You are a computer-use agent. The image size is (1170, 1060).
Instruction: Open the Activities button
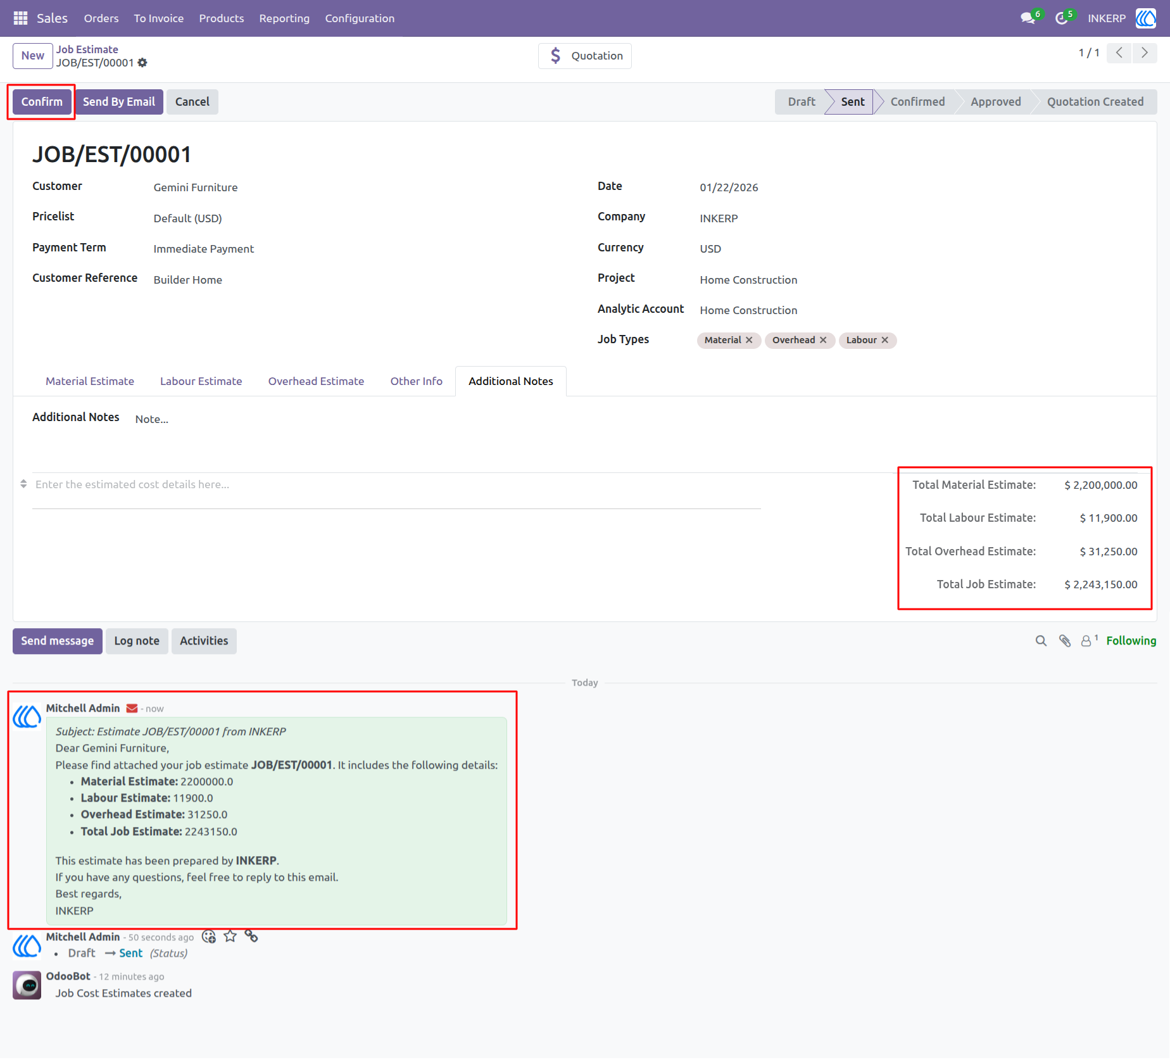pos(204,641)
